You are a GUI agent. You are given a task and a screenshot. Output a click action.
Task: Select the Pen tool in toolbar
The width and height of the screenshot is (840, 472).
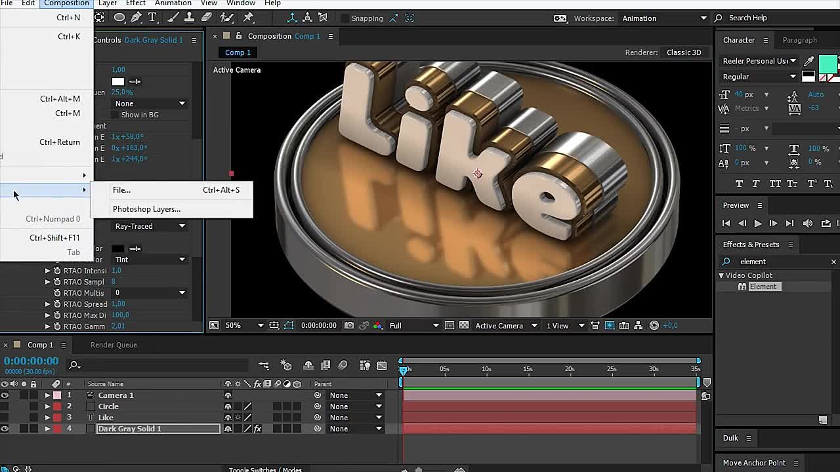click(x=136, y=18)
